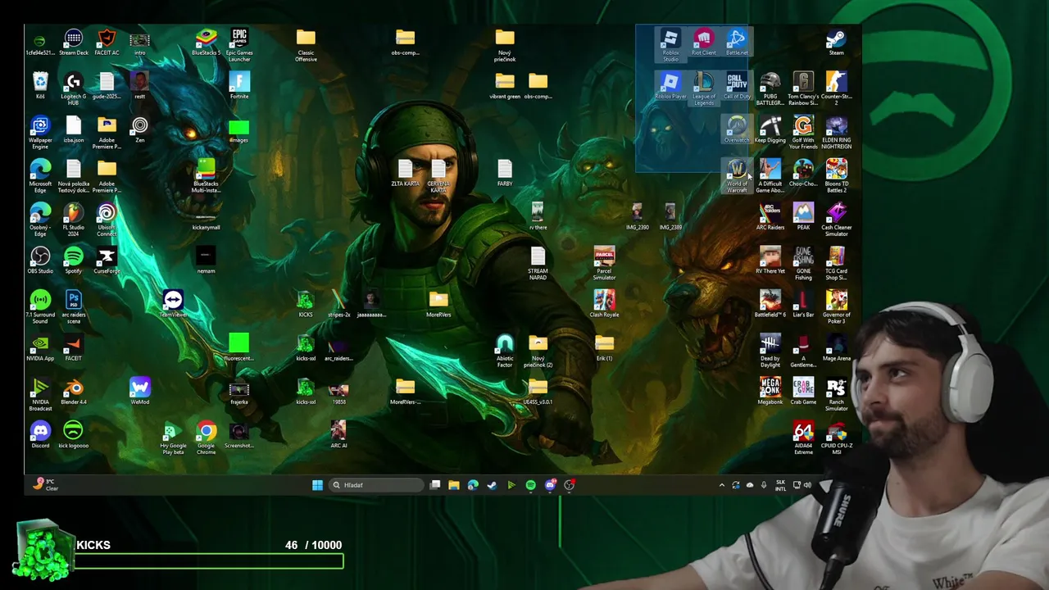
Task: Select the CurseForge desktop icon
Action: coord(107,261)
